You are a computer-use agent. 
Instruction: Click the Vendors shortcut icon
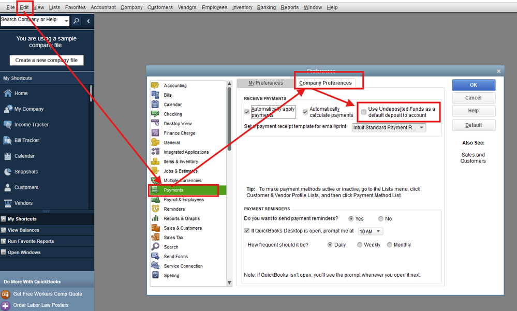click(8, 203)
